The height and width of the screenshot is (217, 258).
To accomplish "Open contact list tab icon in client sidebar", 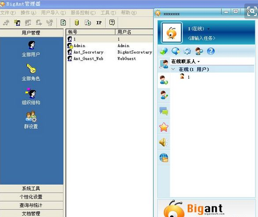I will click(x=164, y=64).
